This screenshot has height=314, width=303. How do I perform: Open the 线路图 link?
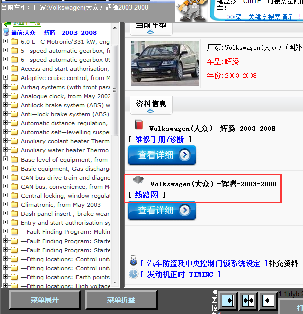(146, 195)
